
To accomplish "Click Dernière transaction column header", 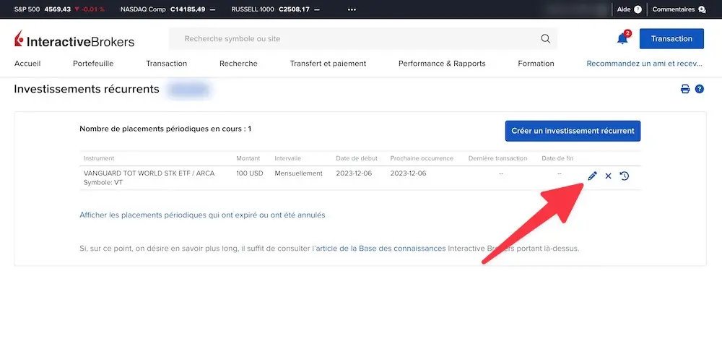I will click(497, 158).
